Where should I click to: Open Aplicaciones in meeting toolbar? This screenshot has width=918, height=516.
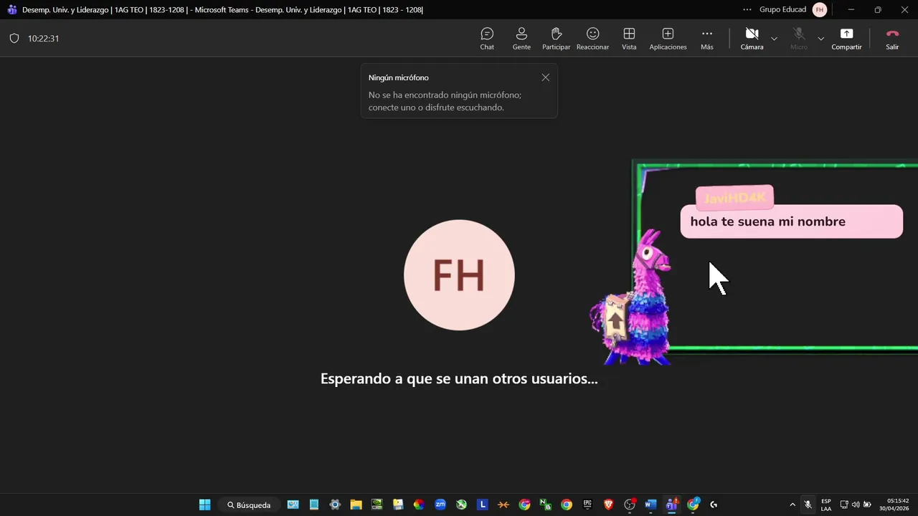(668, 38)
